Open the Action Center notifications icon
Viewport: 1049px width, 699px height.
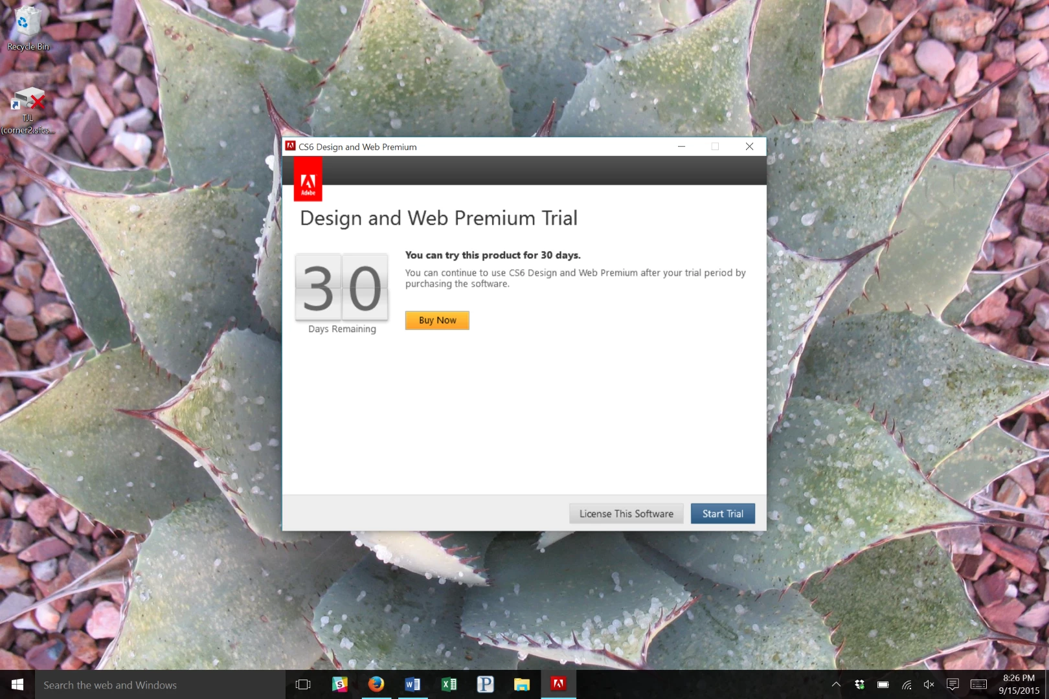(953, 684)
